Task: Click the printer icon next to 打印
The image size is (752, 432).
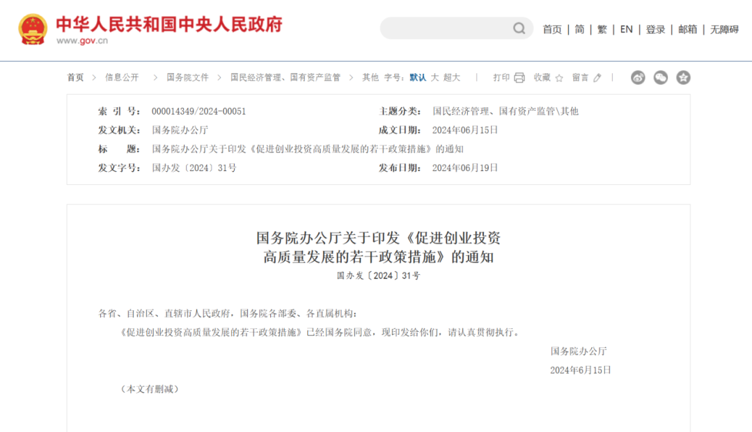Action: tap(519, 78)
